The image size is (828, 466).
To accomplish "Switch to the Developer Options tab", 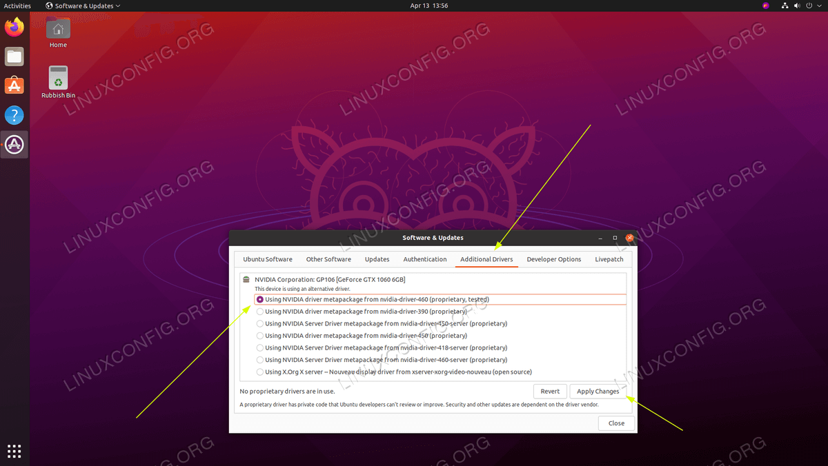I will (554, 259).
